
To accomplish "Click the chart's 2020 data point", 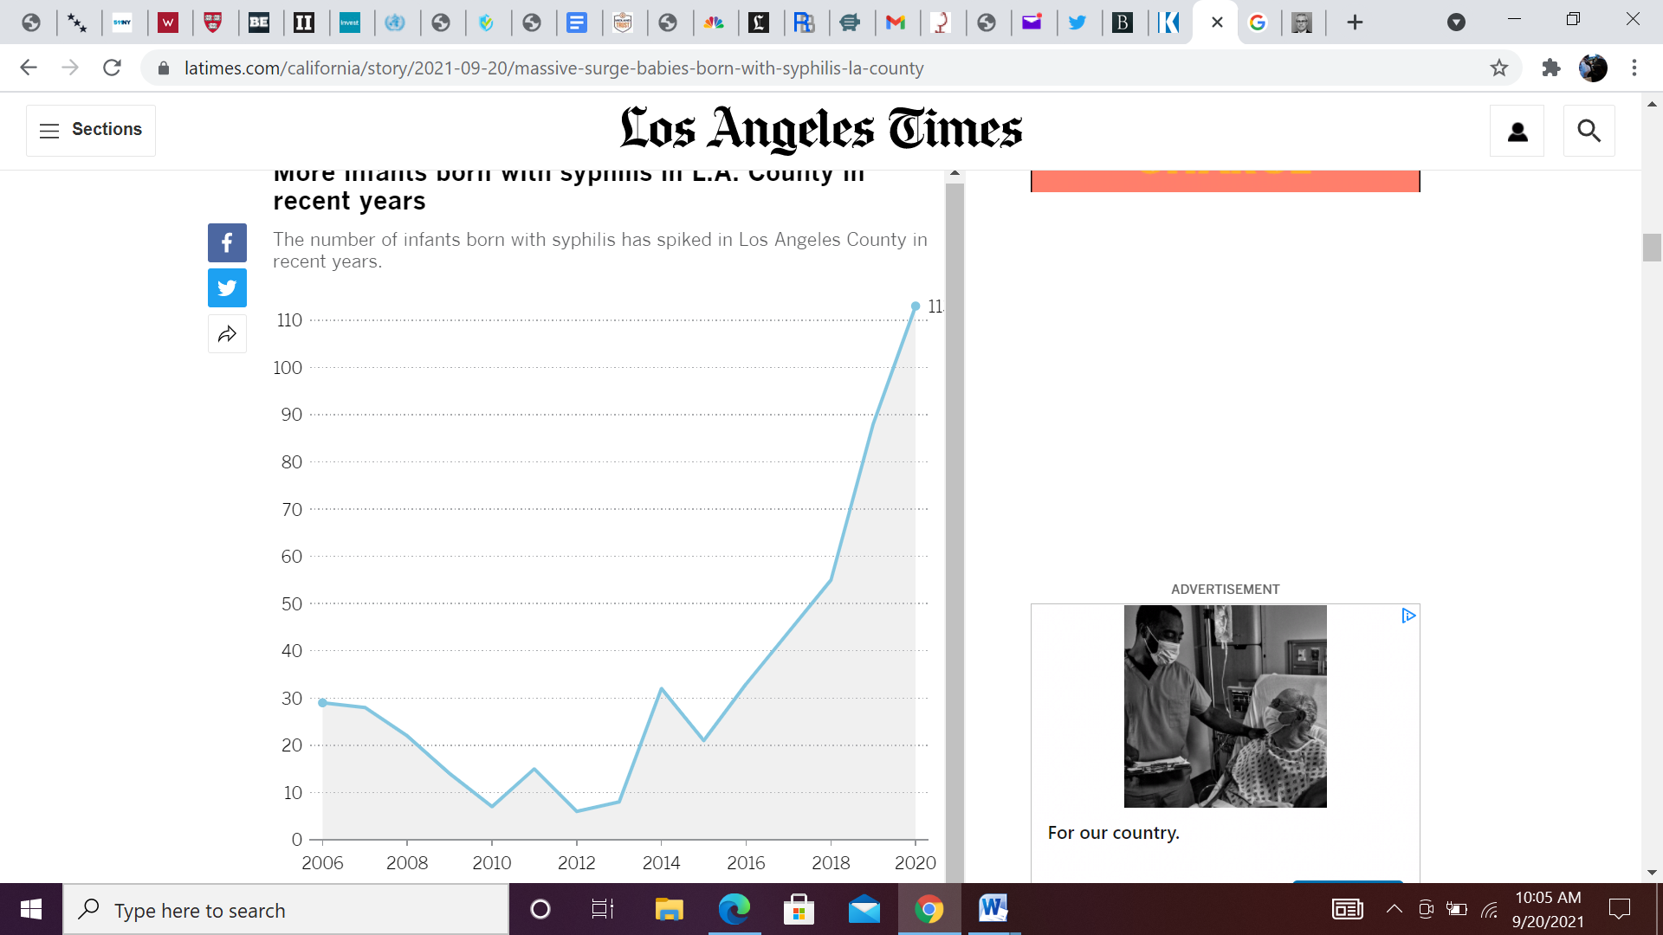I will [x=916, y=306].
